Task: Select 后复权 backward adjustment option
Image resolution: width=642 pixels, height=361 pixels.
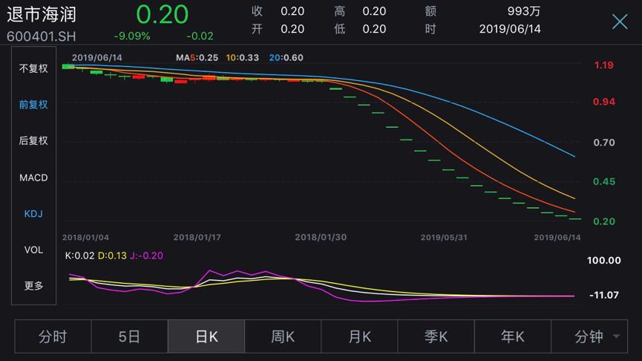Action: pos(33,140)
